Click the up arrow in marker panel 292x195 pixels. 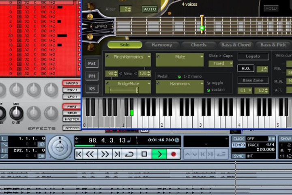pyautogui.click(x=188, y=154)
